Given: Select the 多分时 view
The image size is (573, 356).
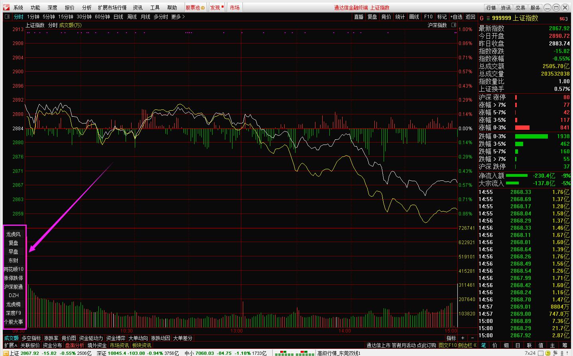Looking at the screenshot, I should pos(161,17).
